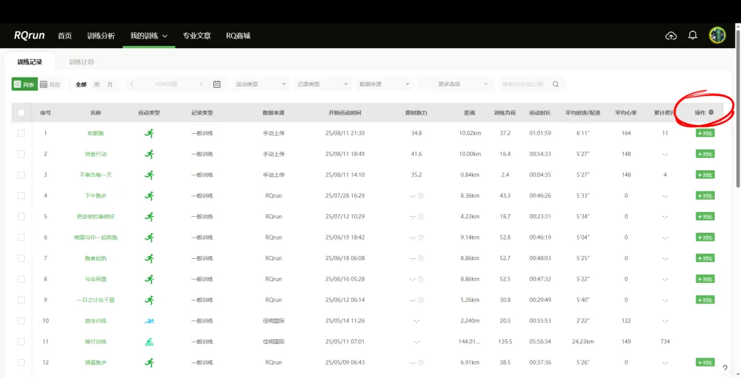
Task: Click the settings gear beside 操作 column
Action: click(x=711, y=113)
